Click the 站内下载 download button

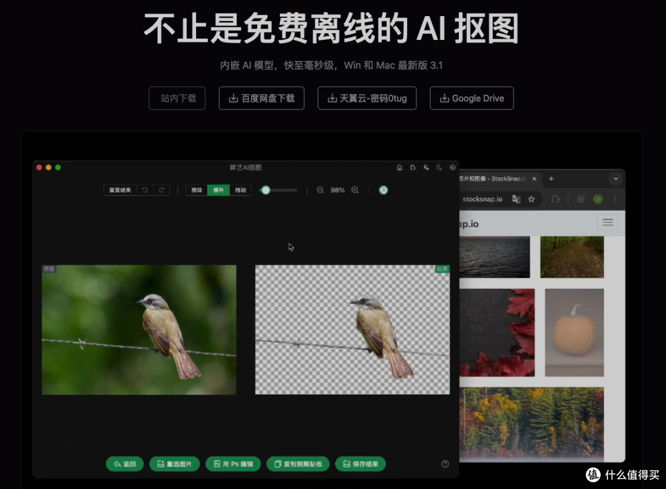click(x=177, y=98)
